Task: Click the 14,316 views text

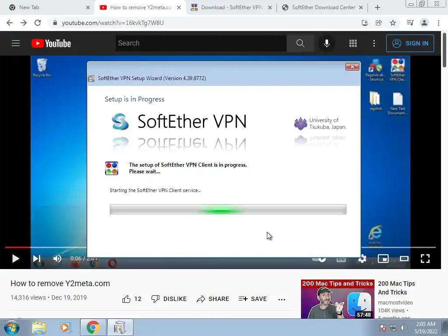Action: (28, 297)
